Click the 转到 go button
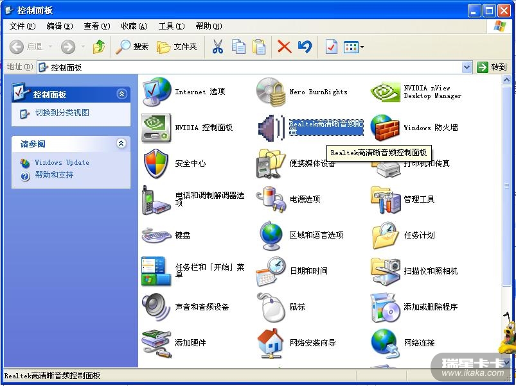 pos(492,67)
